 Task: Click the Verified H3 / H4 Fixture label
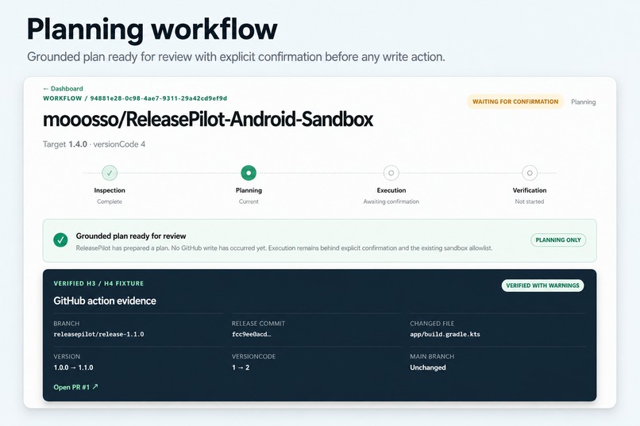98,283
